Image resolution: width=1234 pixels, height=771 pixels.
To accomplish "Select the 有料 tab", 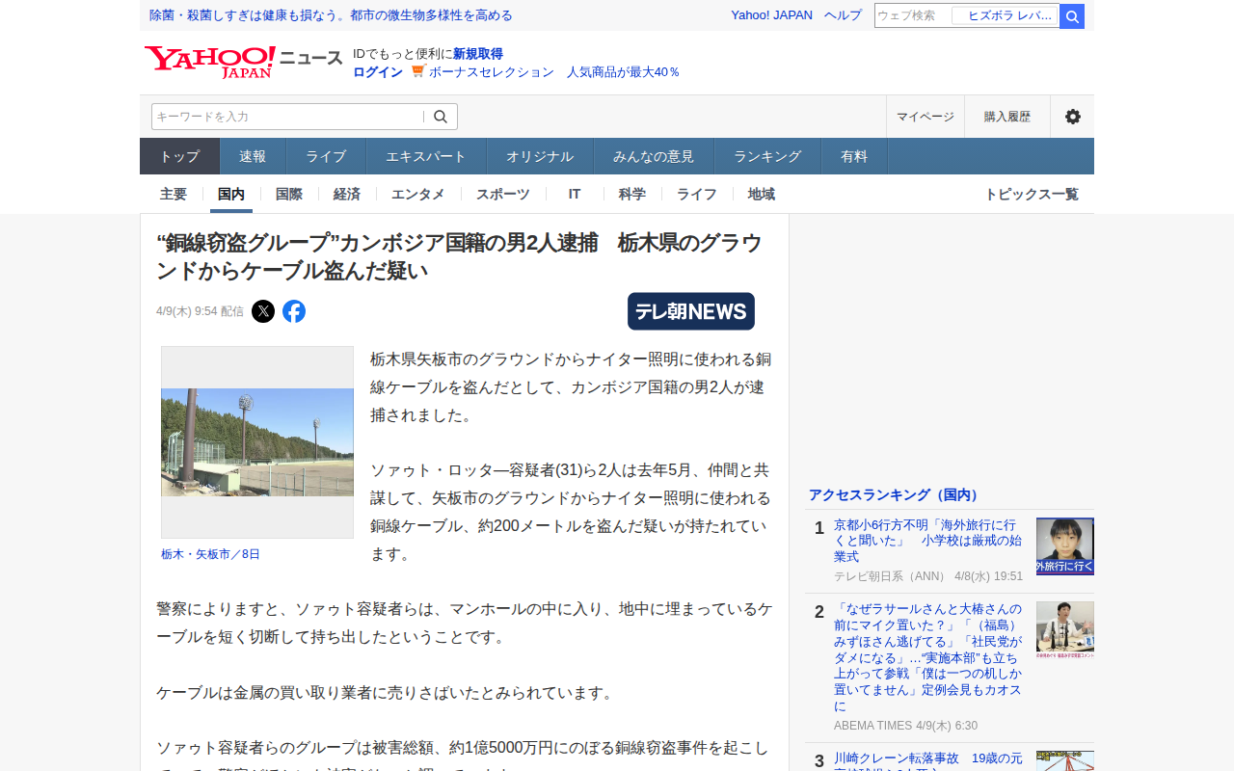I will [854, 156].
